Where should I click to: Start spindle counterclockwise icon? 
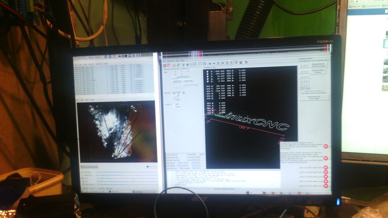pos(174,93)
